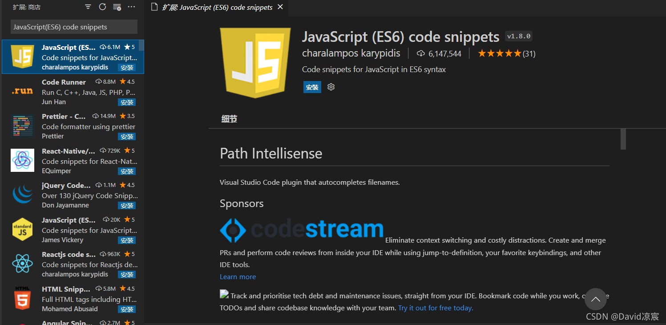The width and height of the screenshot is (666, 325).
Task: Select the React-Native snippets atom icon
Action: point(22,160)
